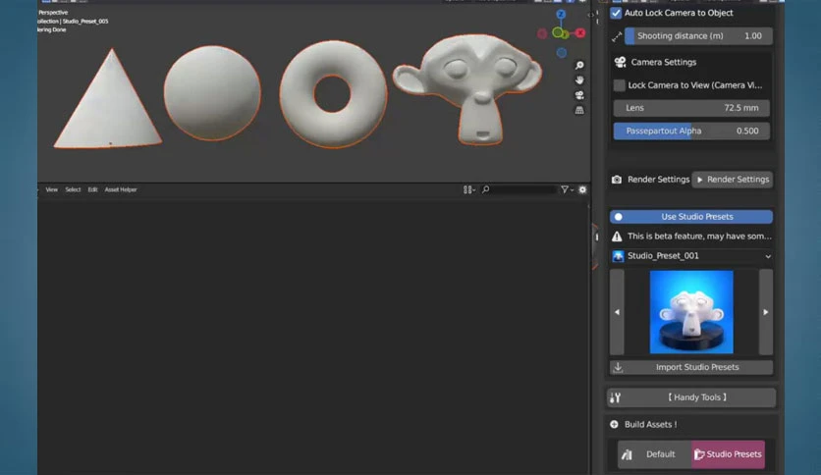
Task: Click the Camera Settings camera icon
Action: [620, 62]
